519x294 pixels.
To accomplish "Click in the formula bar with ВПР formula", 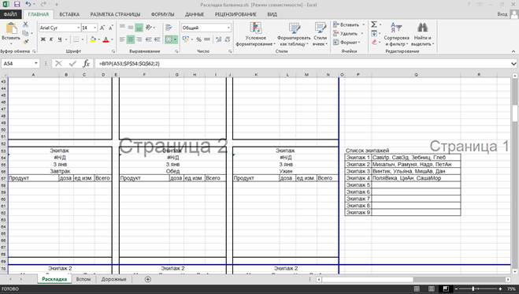I will [303, 63].
